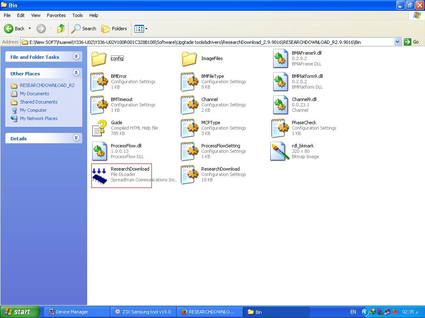The image size is (425, 318).
Task: Select the BMTimeout configuration file icon
Action: pos(99,105)
